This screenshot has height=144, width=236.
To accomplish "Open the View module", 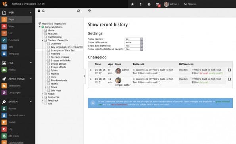I will click(16, 26).
